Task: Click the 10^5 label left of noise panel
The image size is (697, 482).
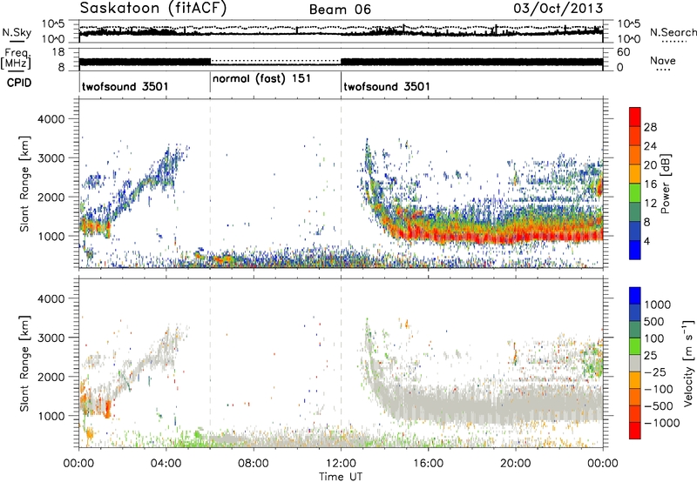Action: click(53, 24)
